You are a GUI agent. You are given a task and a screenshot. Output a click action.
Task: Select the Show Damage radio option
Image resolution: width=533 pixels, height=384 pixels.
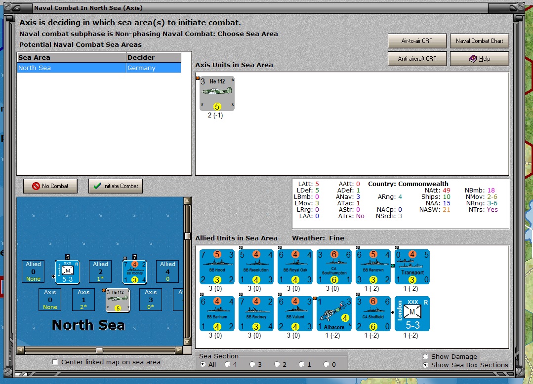coord(425,356)
